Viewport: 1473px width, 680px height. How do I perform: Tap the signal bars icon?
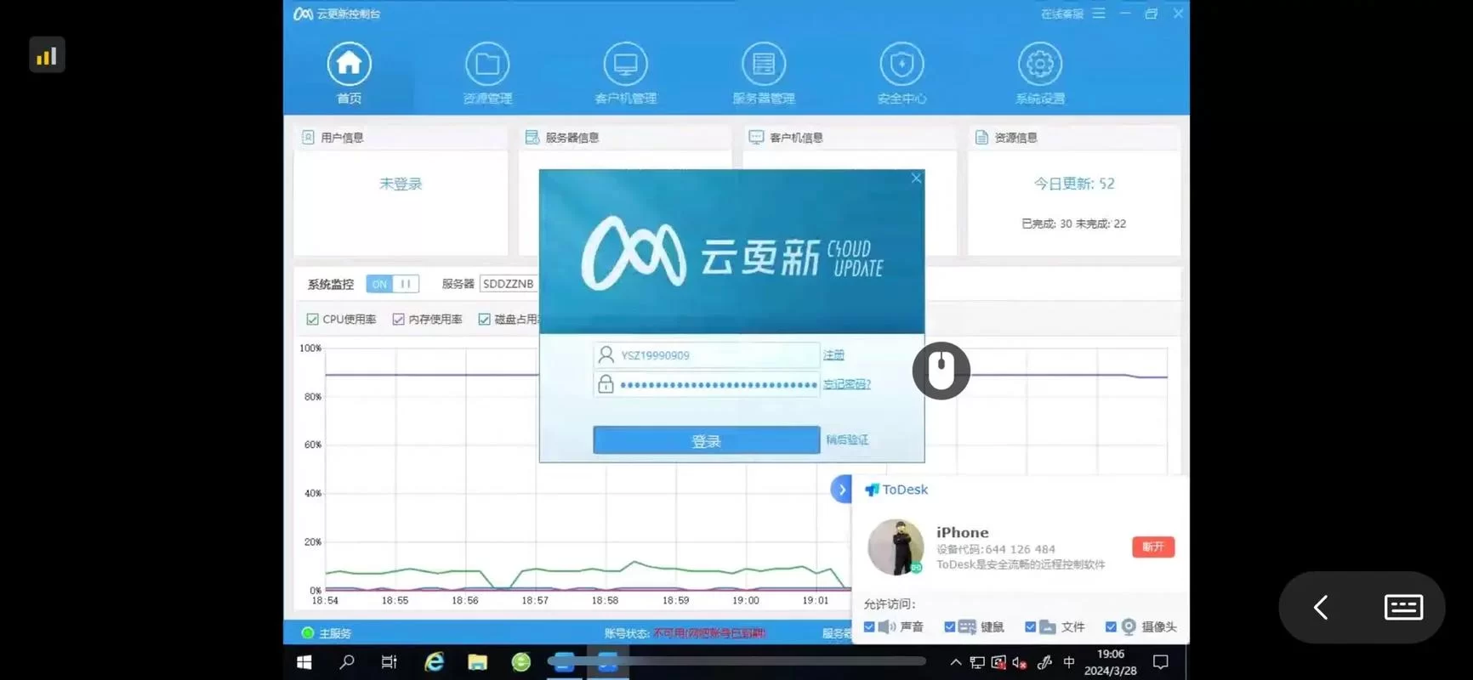tap(47, 55)
